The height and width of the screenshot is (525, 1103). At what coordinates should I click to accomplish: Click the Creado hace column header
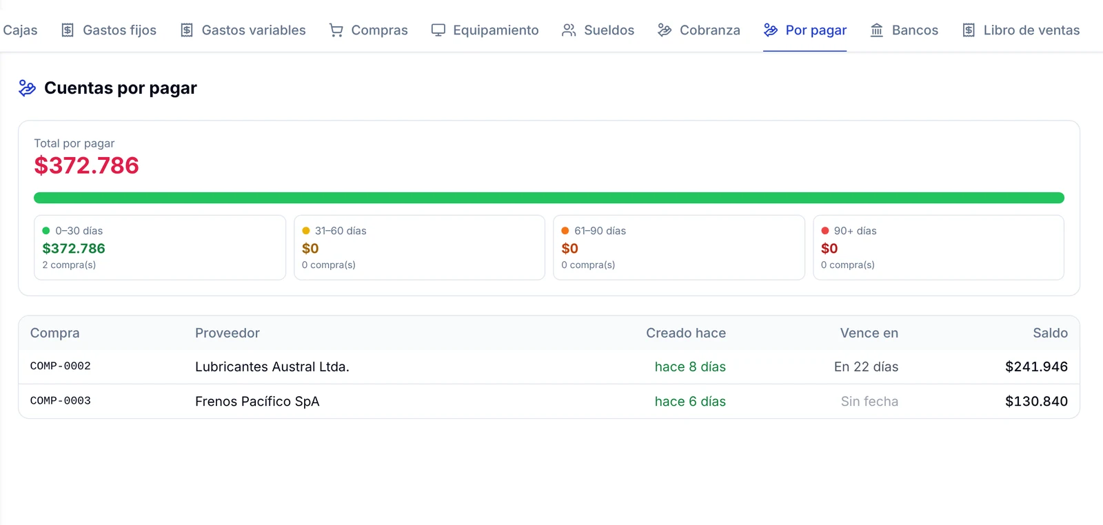pyautogui.click(x=686, y=333)
